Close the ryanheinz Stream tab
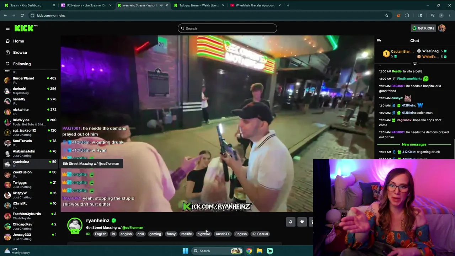The height and width of the screenshot is (256, 455). pyautogui.click(x=167, y=5)
